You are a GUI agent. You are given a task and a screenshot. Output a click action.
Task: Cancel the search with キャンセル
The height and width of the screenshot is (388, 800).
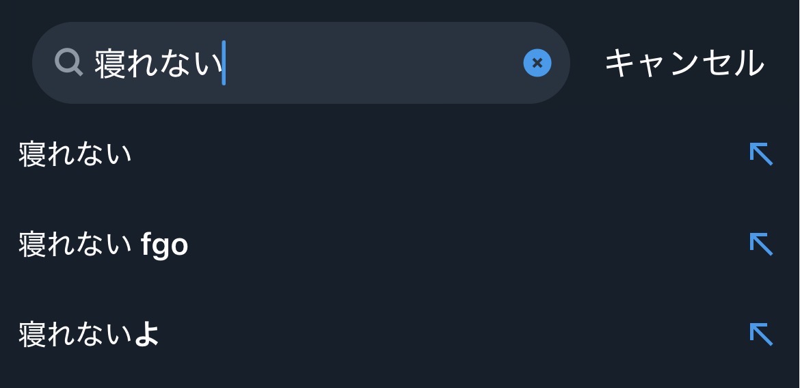684,63
